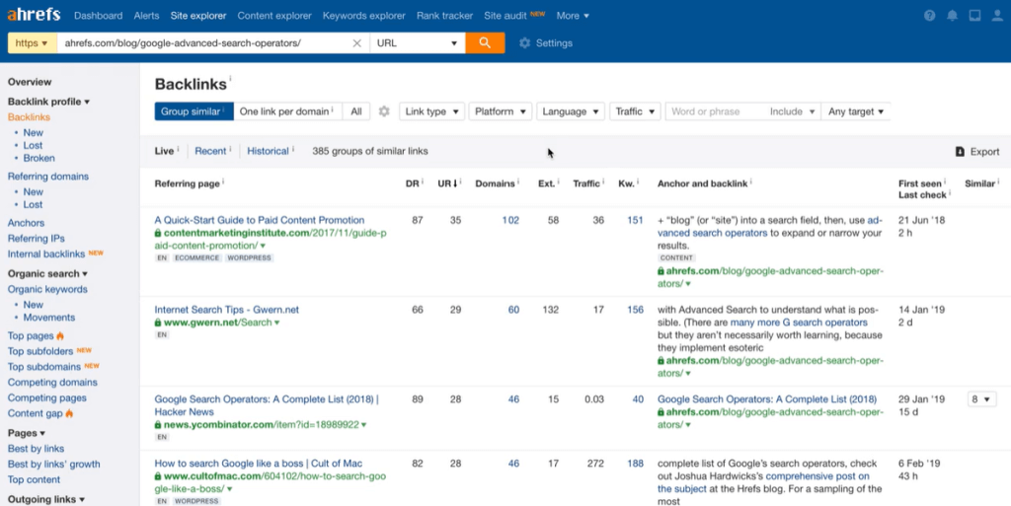Open Internal backlinks report

point(45,253)
